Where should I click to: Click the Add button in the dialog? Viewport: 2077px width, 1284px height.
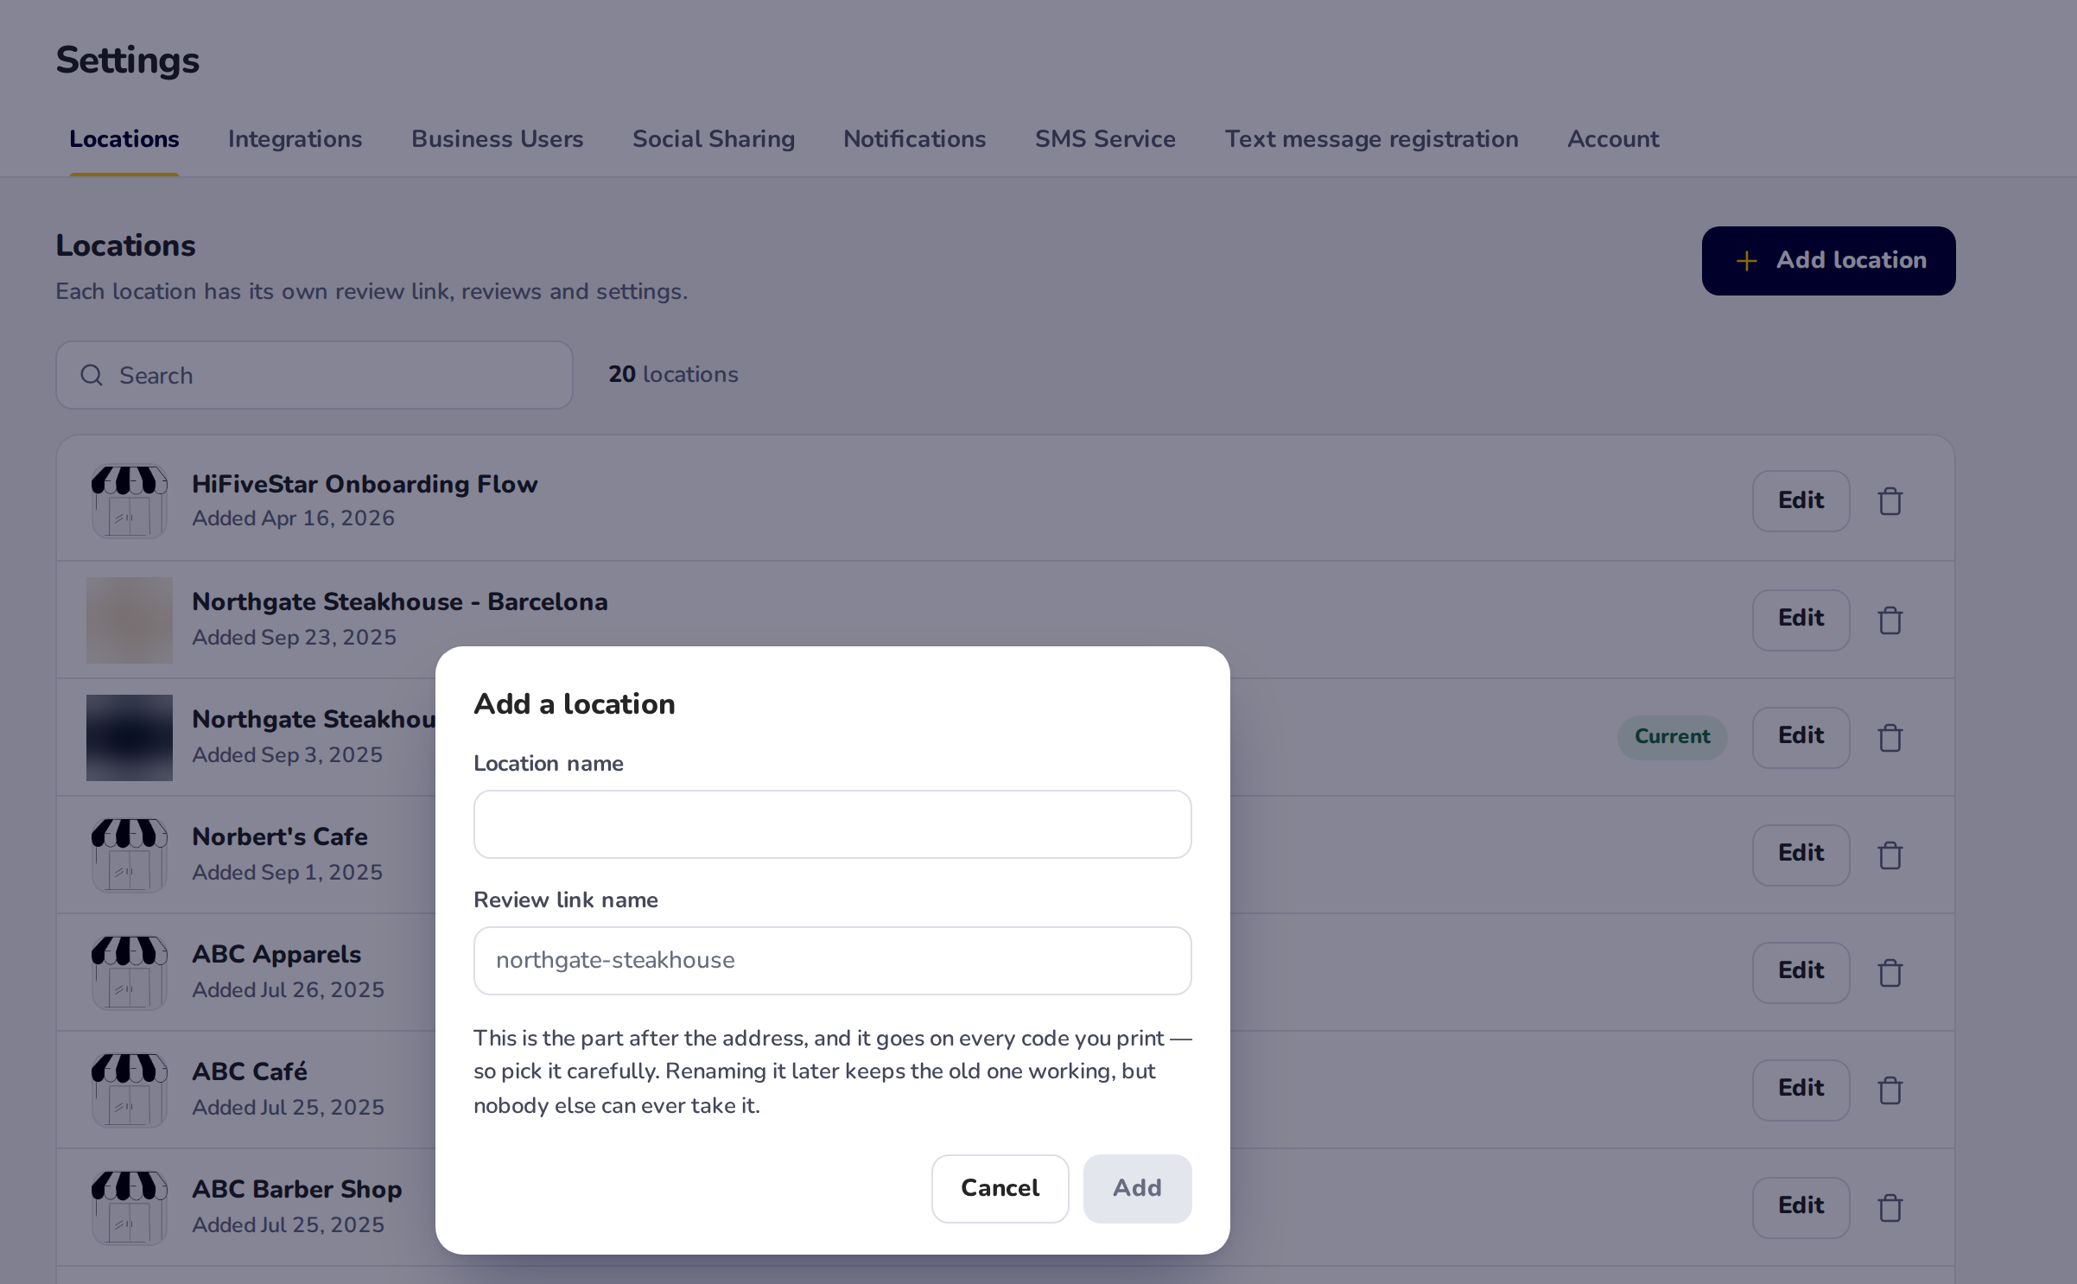pos(1138,1188)
